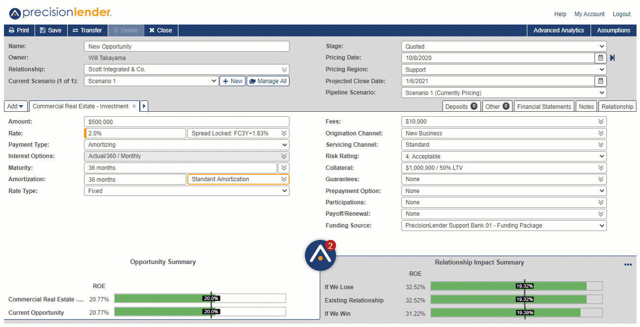640x327 pixels.
Task: Open the Payment Type dropdown
Action: (x=187, y=145)
